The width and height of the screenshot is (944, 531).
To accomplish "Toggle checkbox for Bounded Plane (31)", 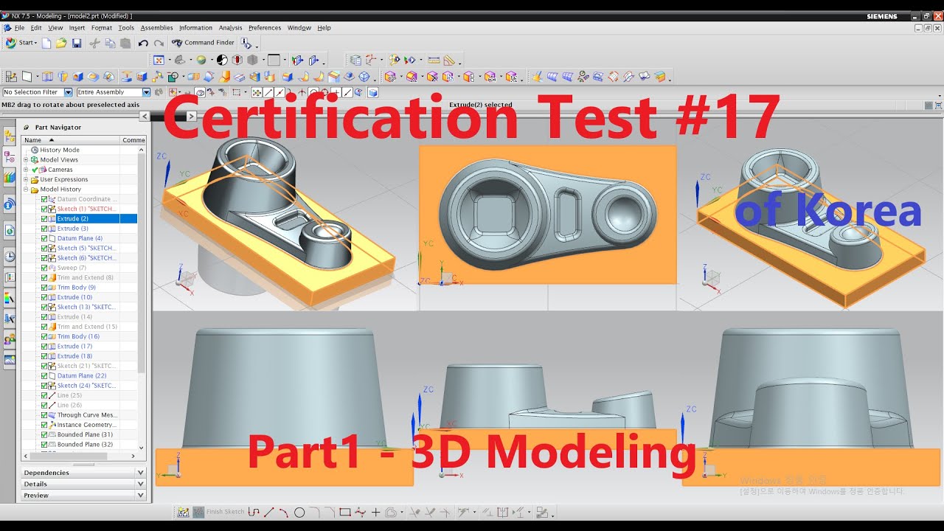I will click(x=44, y=434).
